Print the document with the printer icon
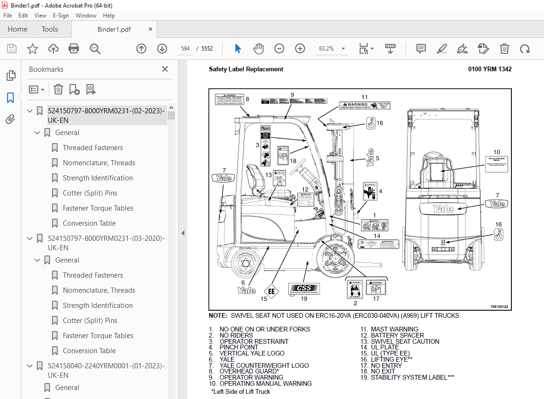 click(x=74, y=49)
